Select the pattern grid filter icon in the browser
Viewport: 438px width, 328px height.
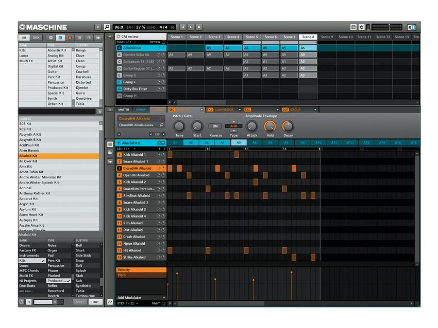pyautogui.click(x=79, y=38)
